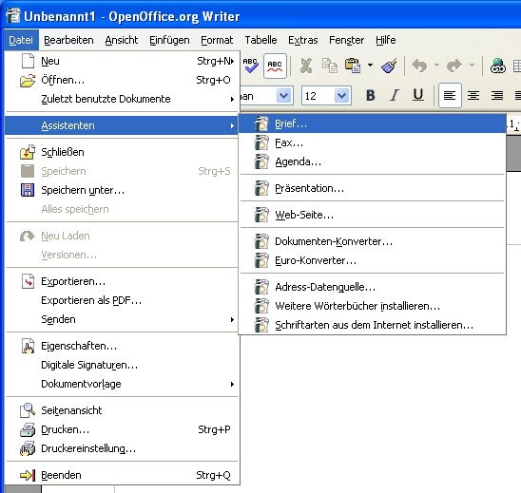Image resolution: width=521 pixels, height=493 pixels.
Task: Click the Schließen icon in menu
Action: (x=28, y=152)
